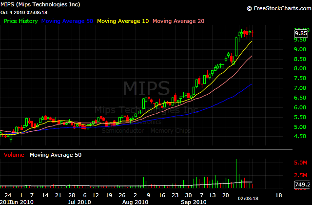Click the date label 16 on the axis

[x=162, y=195]
